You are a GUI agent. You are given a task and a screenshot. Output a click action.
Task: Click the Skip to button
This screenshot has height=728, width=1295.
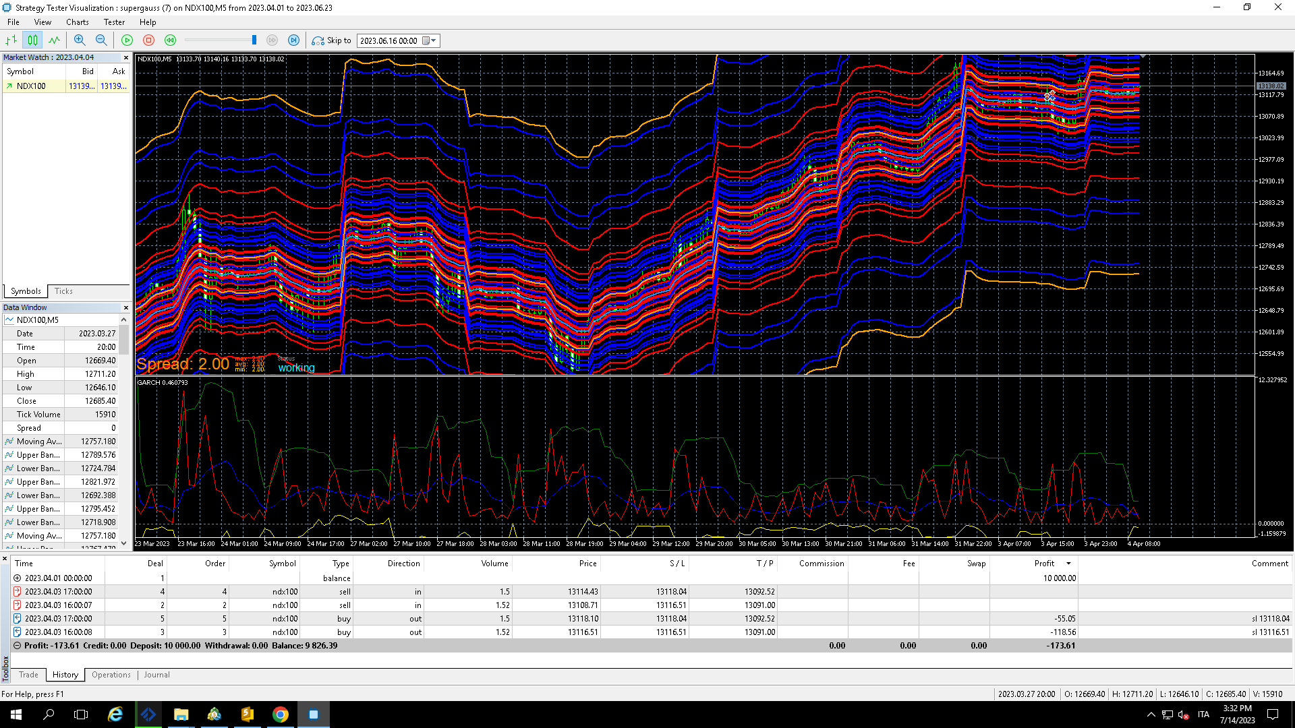[x=331, y=40]
